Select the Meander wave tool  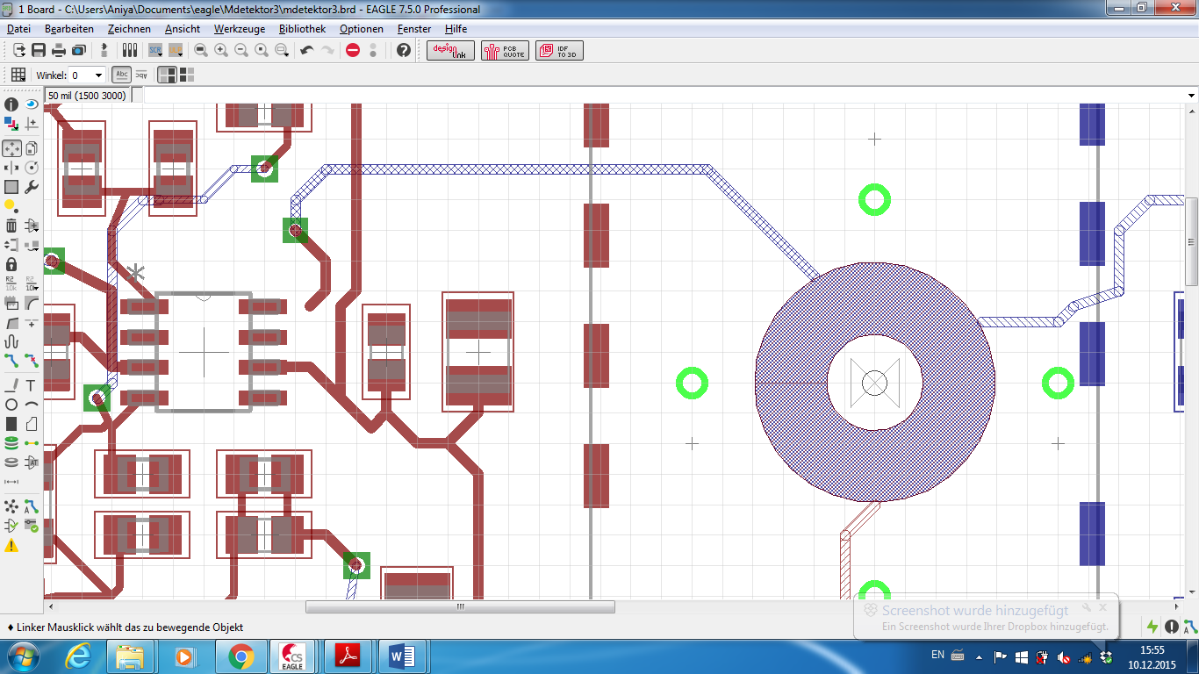pyautogui.click(x=11, y=341)
